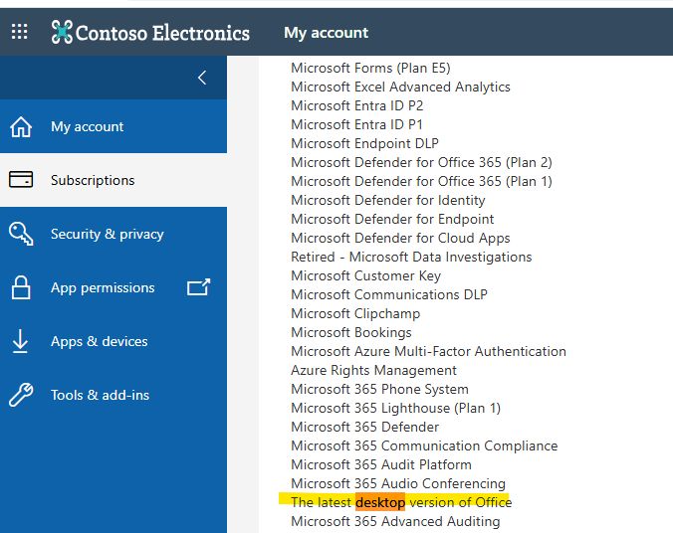This screenshot has width=673, height=533.
Task: Go to Security & privacy page
Action: [108, 235]
